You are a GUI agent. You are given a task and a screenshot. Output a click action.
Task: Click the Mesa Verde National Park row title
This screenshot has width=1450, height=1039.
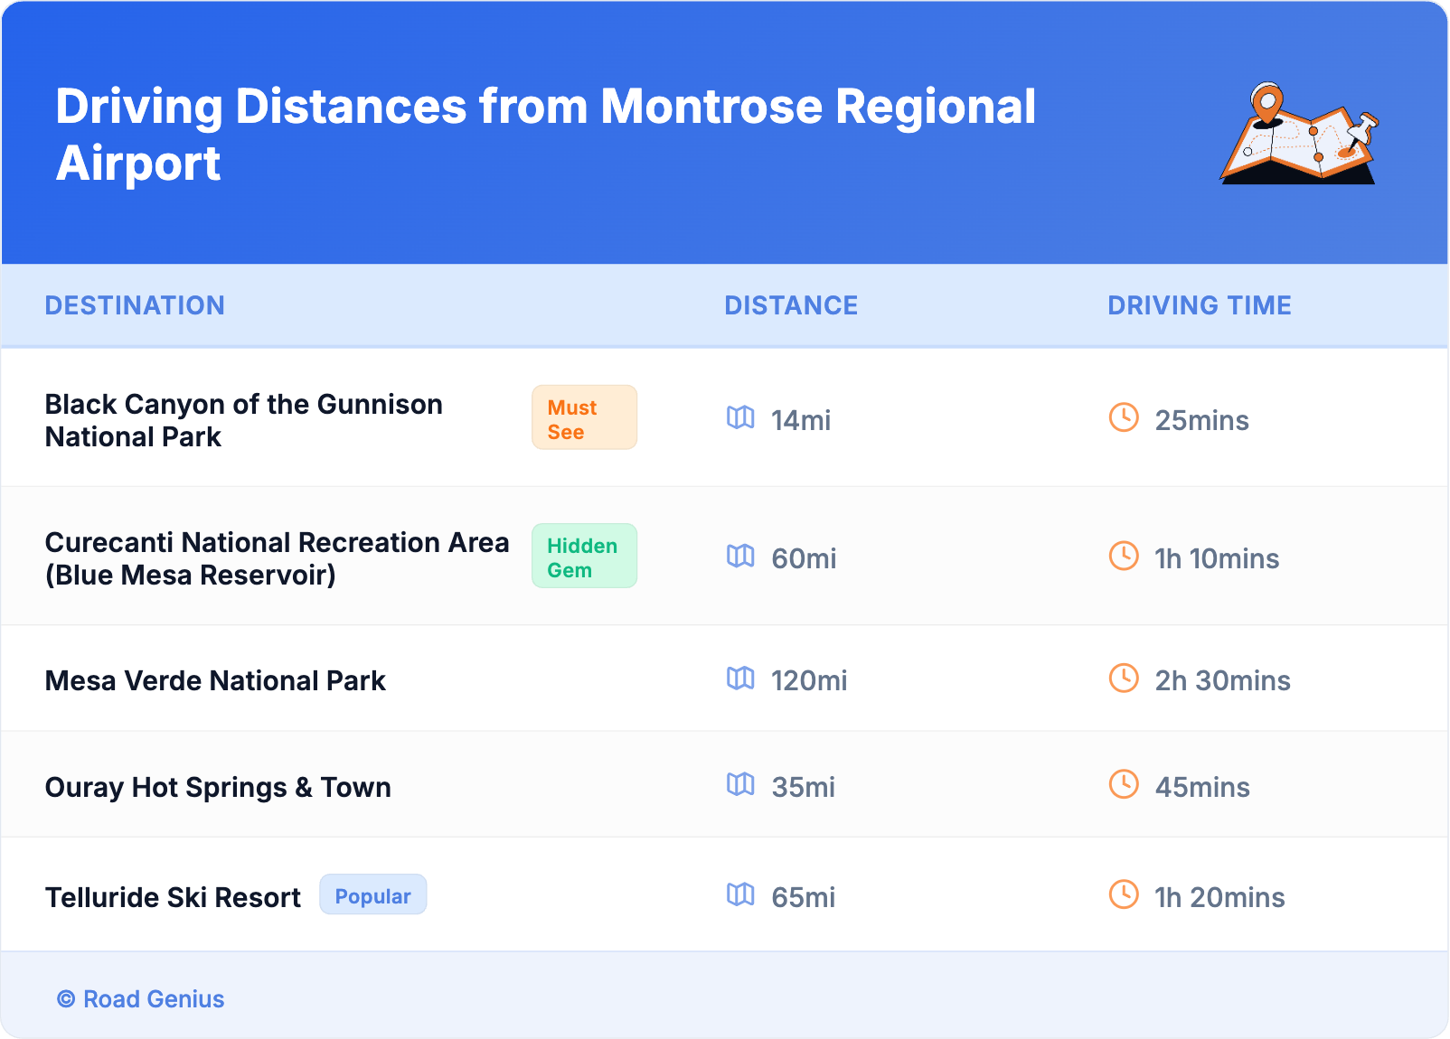click(x=215, y=680)
